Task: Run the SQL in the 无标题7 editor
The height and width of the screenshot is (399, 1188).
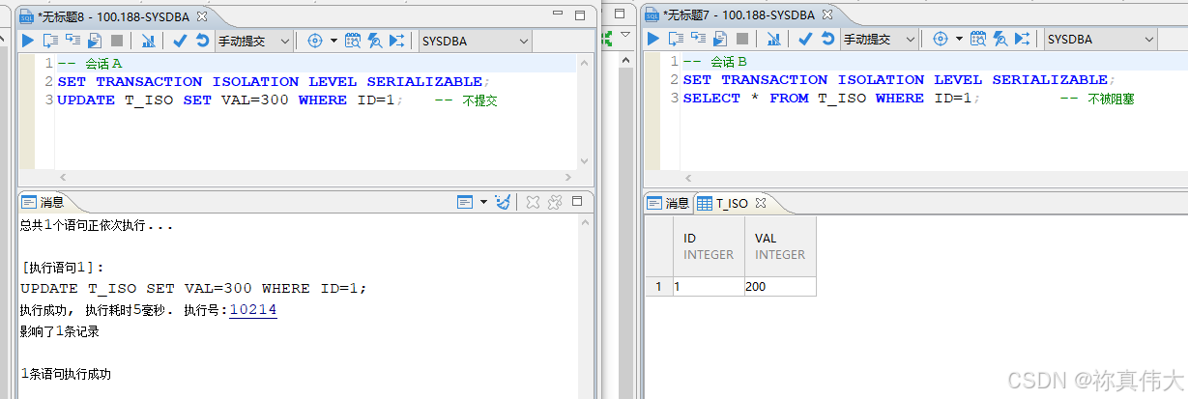Action: (x=653, y=39)
